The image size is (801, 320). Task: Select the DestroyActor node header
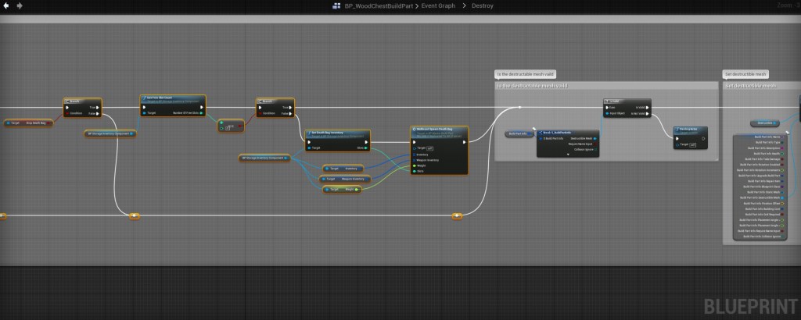pyautogui.click(x=690, y=129)
